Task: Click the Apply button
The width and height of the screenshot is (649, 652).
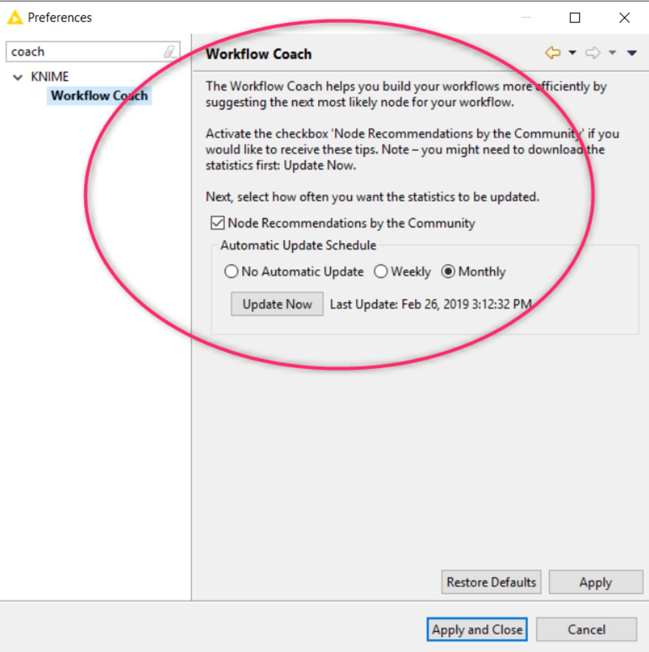Action: tap(596, 582)
